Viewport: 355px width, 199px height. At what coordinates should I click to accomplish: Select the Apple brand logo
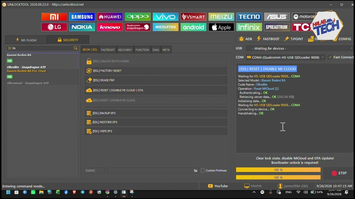pyautogui.click(x=221, y=27)
